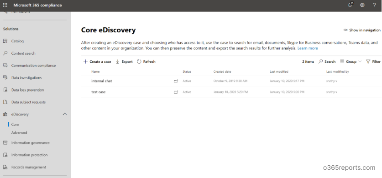Sort by Last modified by column header
The width and height of the screenshot is (382, 178).
click(x=338, y=72)
